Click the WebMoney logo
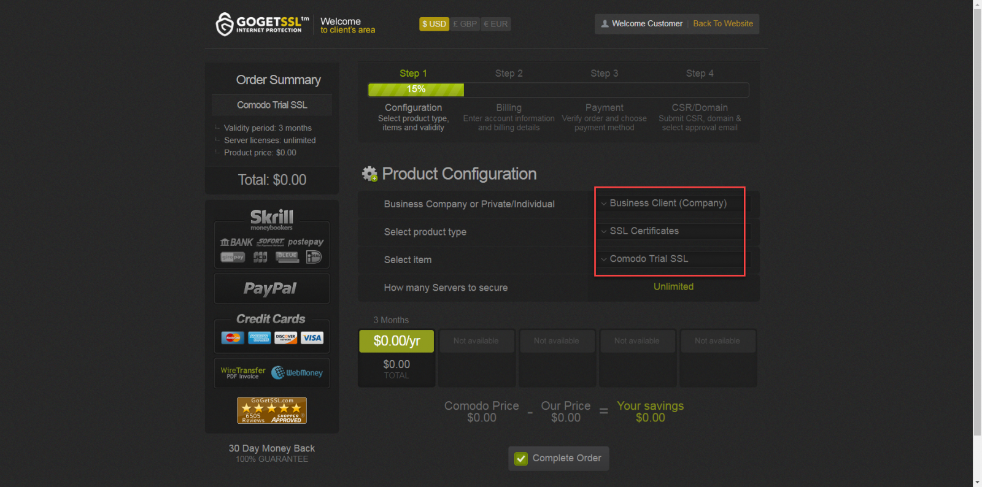982x487 pixels. [297, 372]
